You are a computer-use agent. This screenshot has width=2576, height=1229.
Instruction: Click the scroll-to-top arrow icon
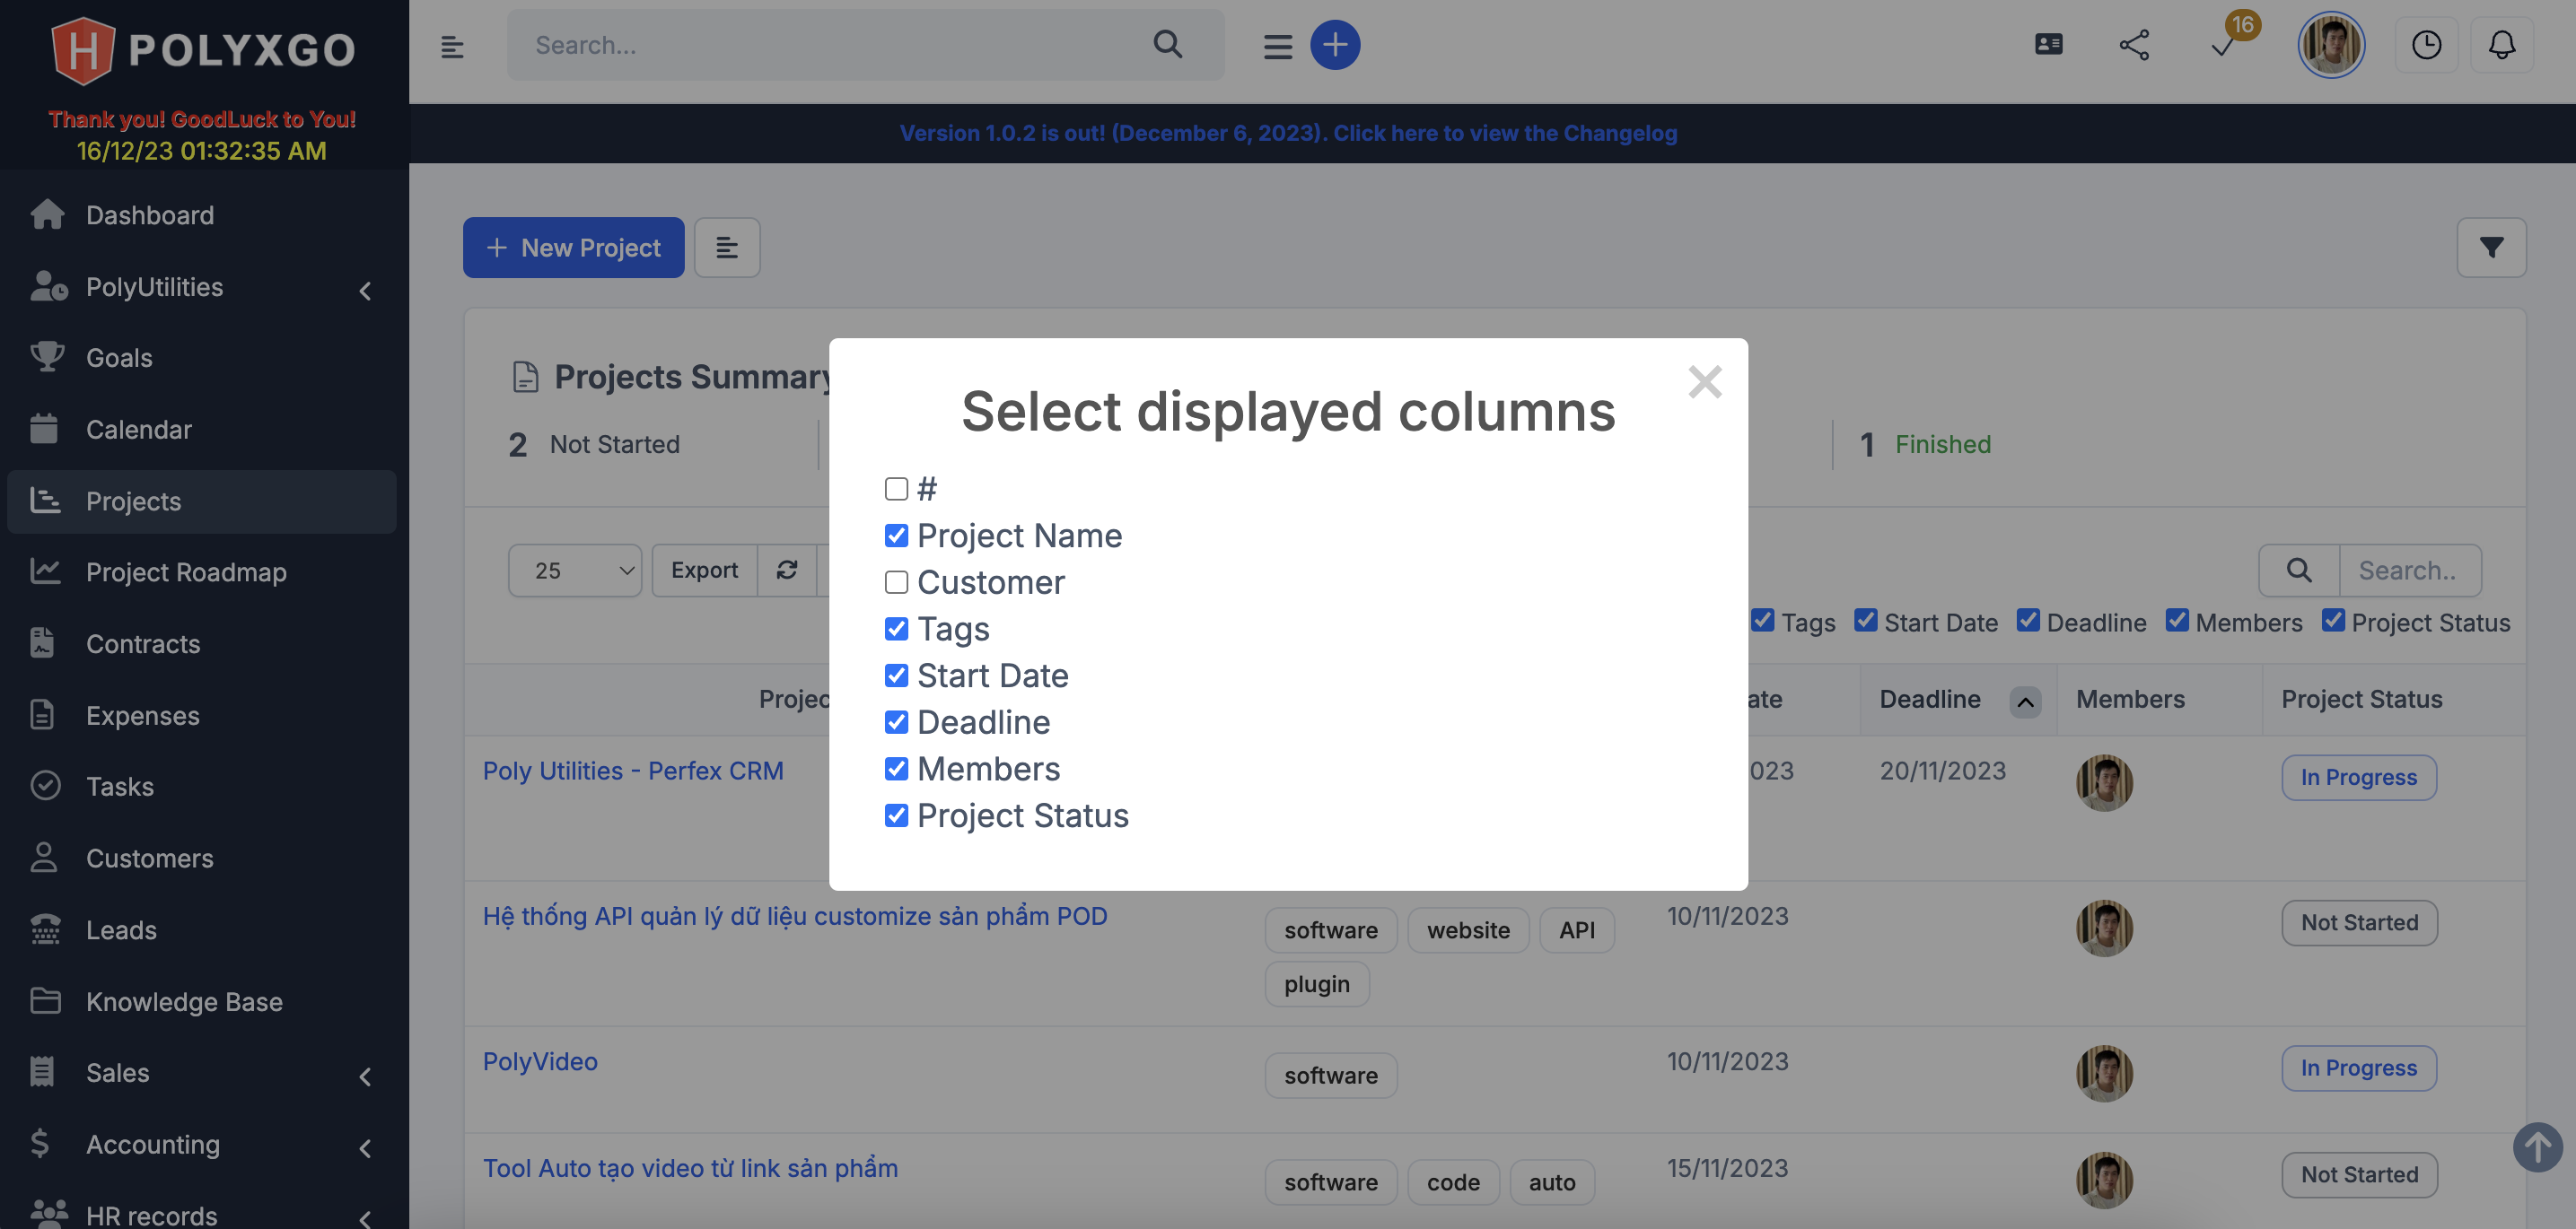click(x=2537, y=1147)
